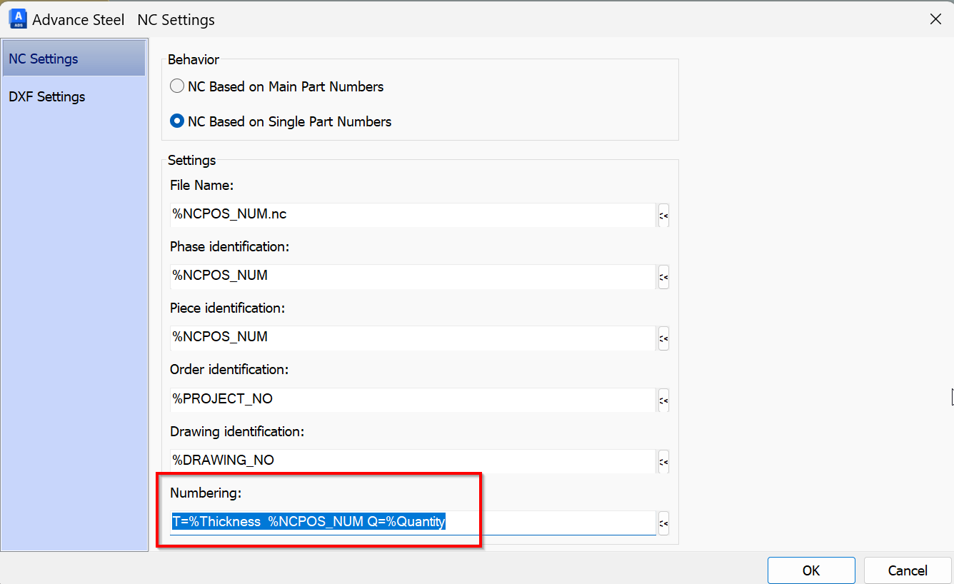Open the token insert icon beside Order identification
Viewport: 954px width, 584px height.
tap(663, 400)
